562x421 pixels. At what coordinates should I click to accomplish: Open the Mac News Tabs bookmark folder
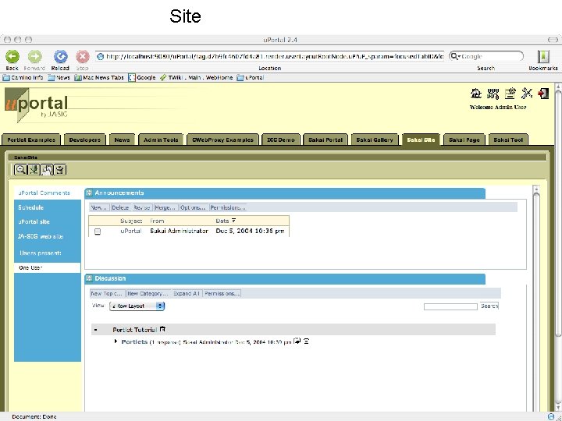(99, 78)
